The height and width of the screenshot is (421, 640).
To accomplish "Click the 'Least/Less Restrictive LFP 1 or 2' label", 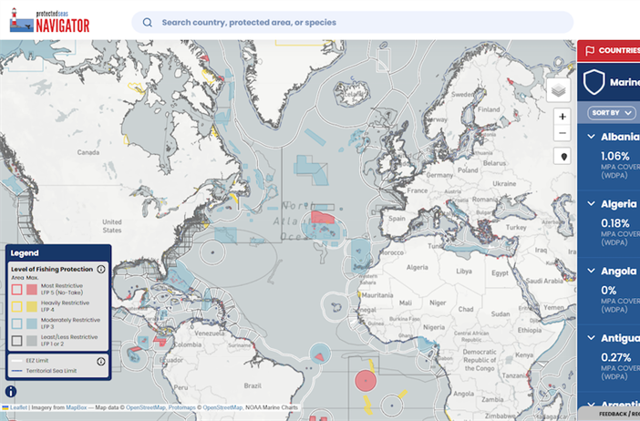I will [69, 341].
